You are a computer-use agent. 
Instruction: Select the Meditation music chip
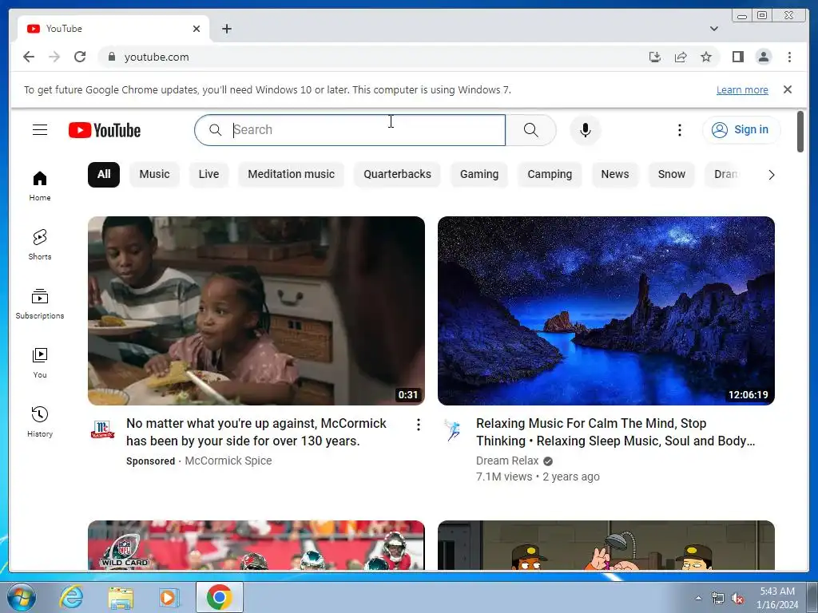click(291, 175)
